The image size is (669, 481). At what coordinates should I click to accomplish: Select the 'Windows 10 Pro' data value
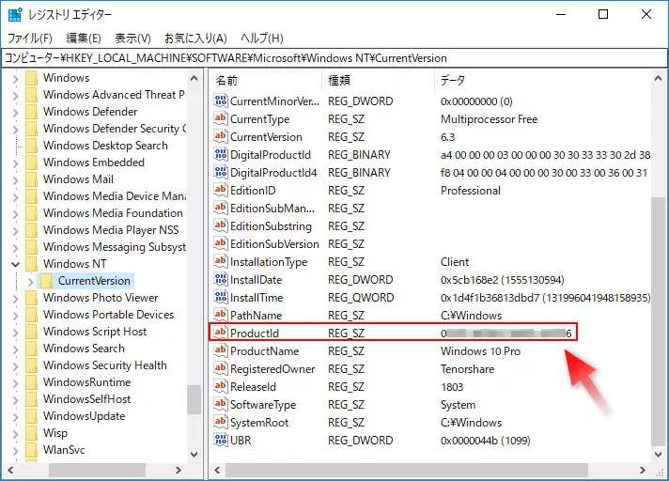tap(480, 351)
